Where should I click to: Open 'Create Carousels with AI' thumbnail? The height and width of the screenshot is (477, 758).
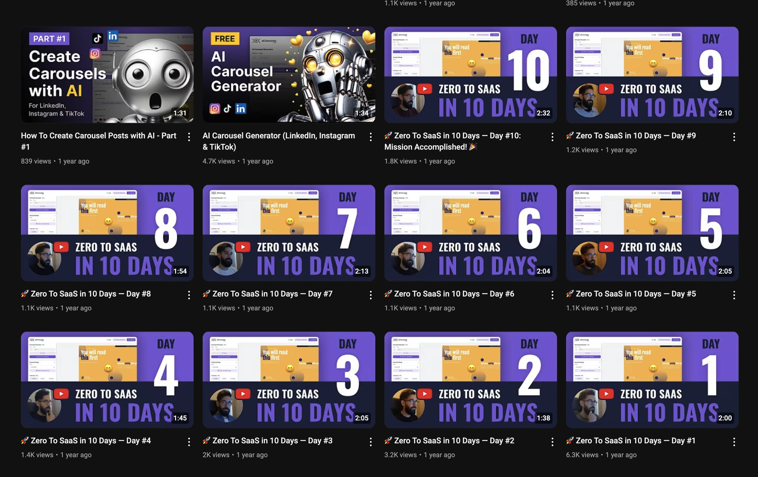pyautogui.click(x=107, y=75)
